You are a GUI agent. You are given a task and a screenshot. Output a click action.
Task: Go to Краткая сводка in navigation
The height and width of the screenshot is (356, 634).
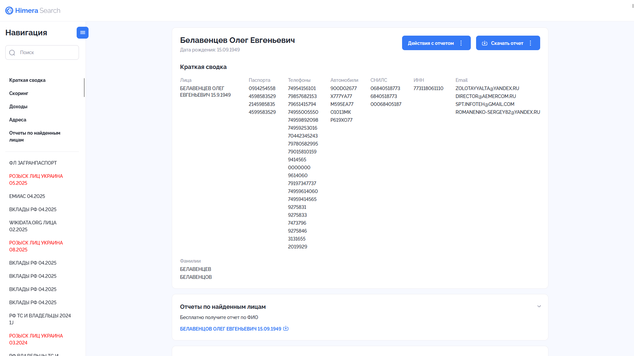[27, 80]
